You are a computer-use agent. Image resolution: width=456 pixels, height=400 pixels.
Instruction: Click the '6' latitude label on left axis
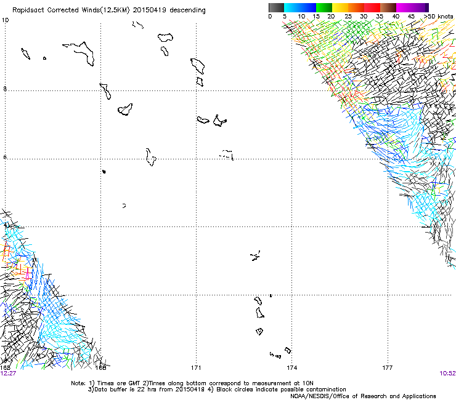click(x=5, y=157)
